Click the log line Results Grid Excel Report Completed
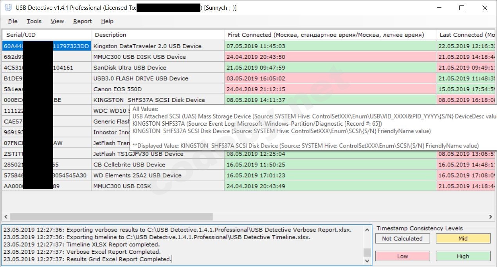Image resolution: width=497 pixels, height=267 pixels. click(x=87, y=259)
